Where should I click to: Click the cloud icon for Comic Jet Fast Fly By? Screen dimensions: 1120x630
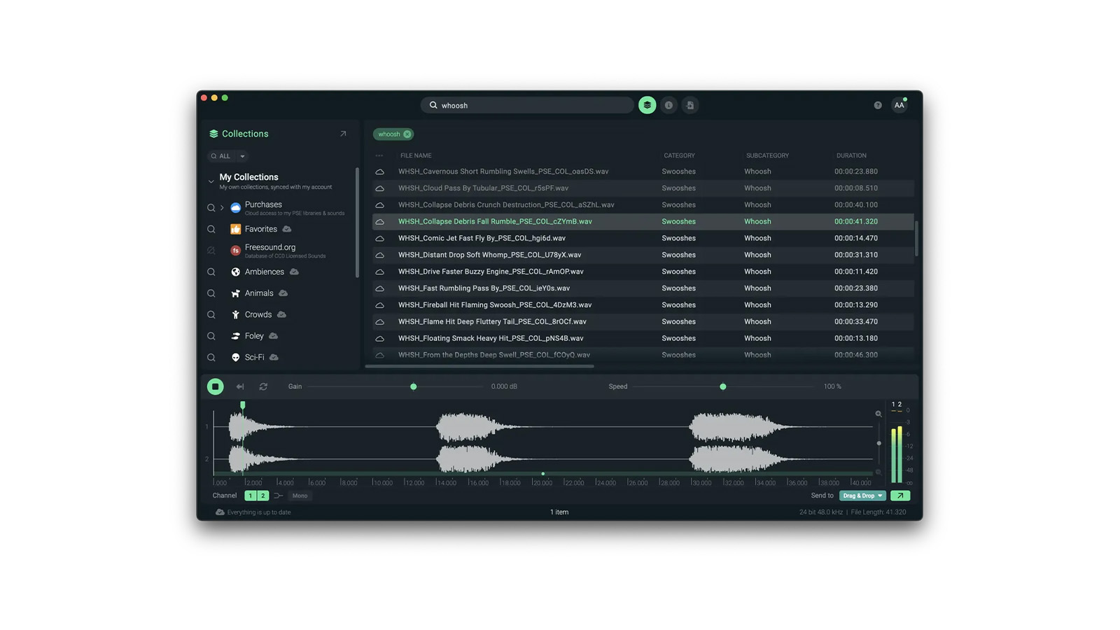(x=379, y=238)
